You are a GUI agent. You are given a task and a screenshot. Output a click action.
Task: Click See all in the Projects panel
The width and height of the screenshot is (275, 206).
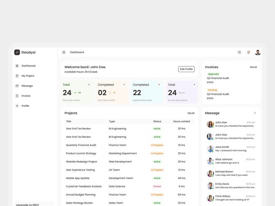click(x=190, y=113)
